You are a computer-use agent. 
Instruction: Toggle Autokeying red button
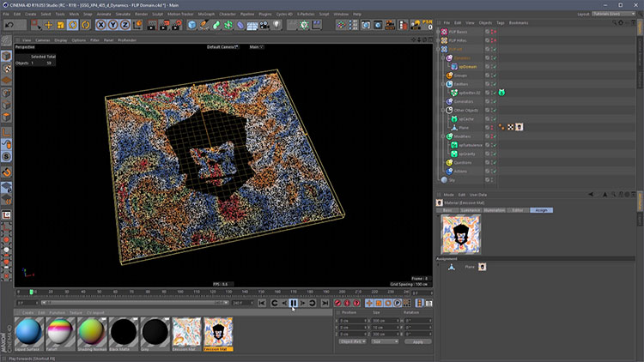(347, 303)
